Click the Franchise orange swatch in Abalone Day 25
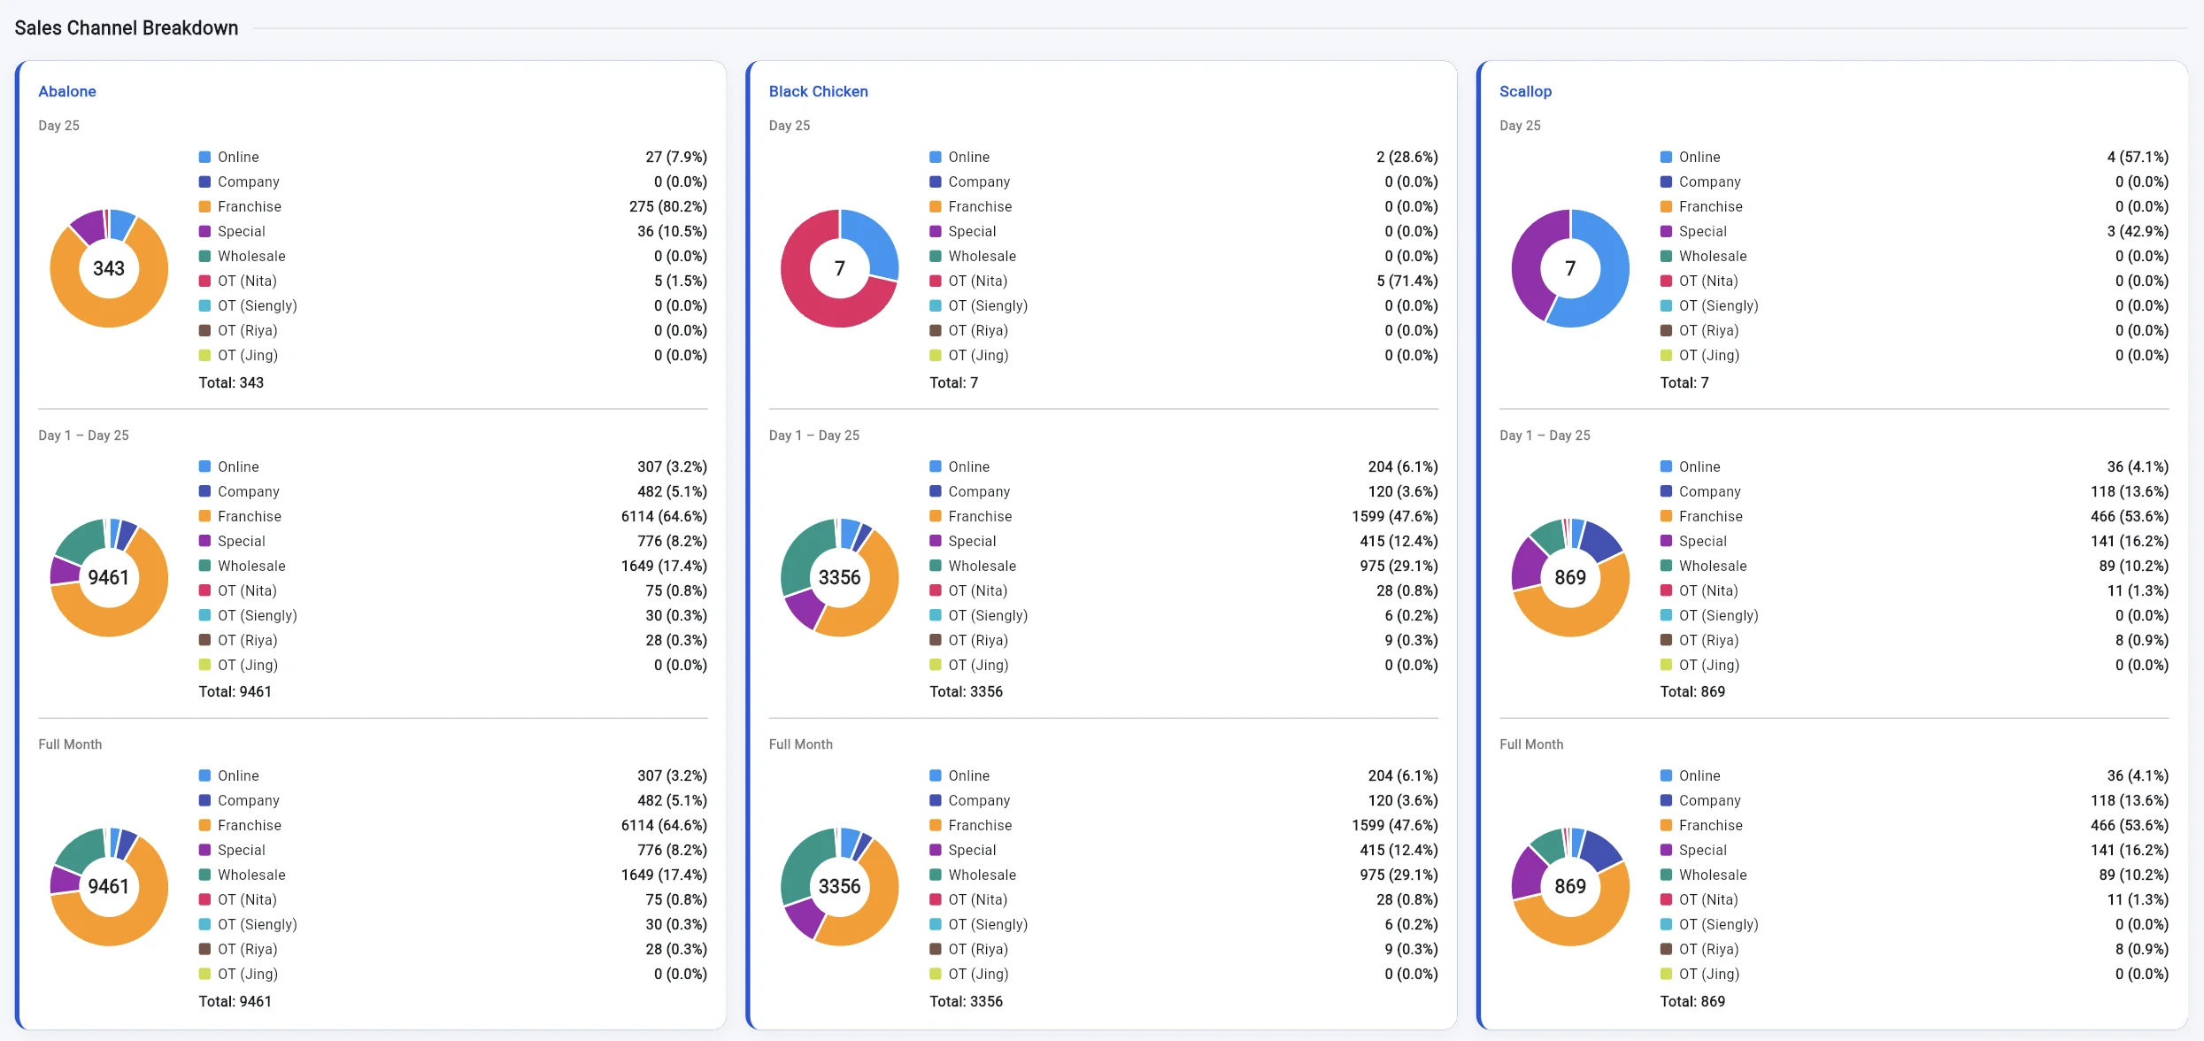Screen dimensions: 2204x1041 pos(204,206)
